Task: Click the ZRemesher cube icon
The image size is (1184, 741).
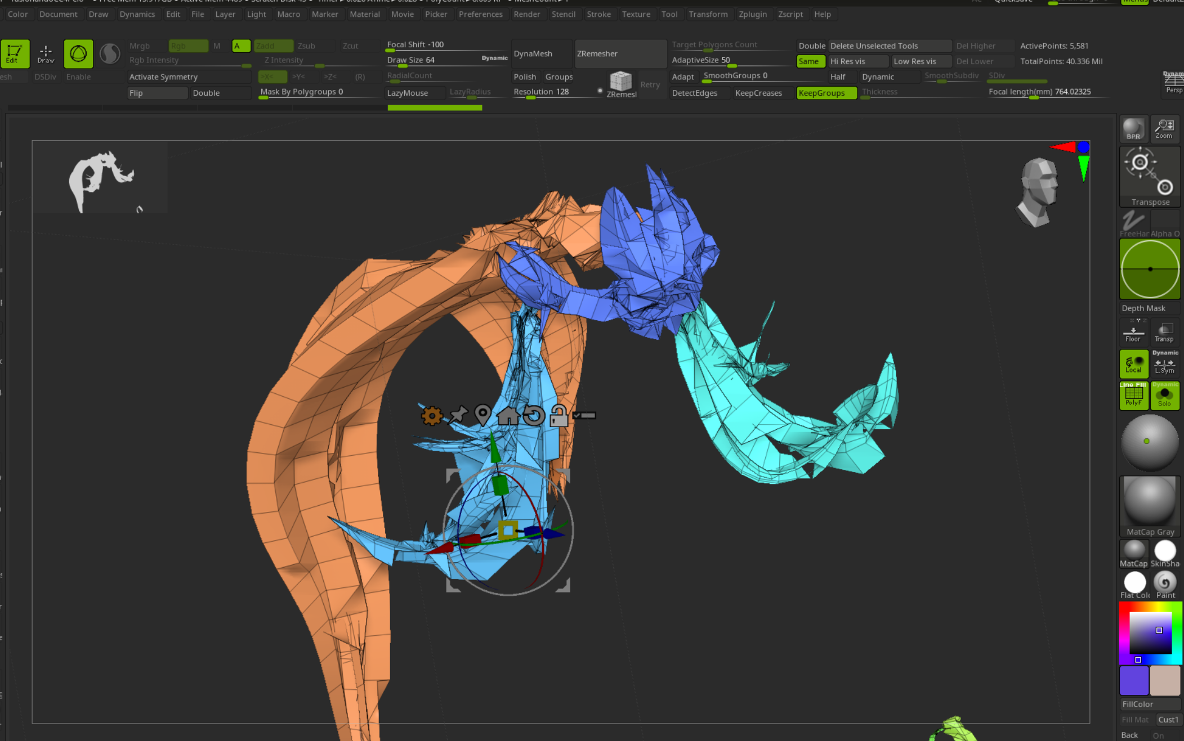Action: click(x=621, y=82)
